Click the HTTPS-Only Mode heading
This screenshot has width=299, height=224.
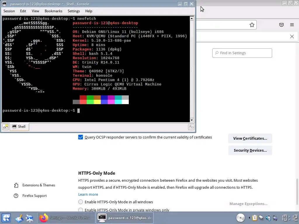click(x=97, y=173)
